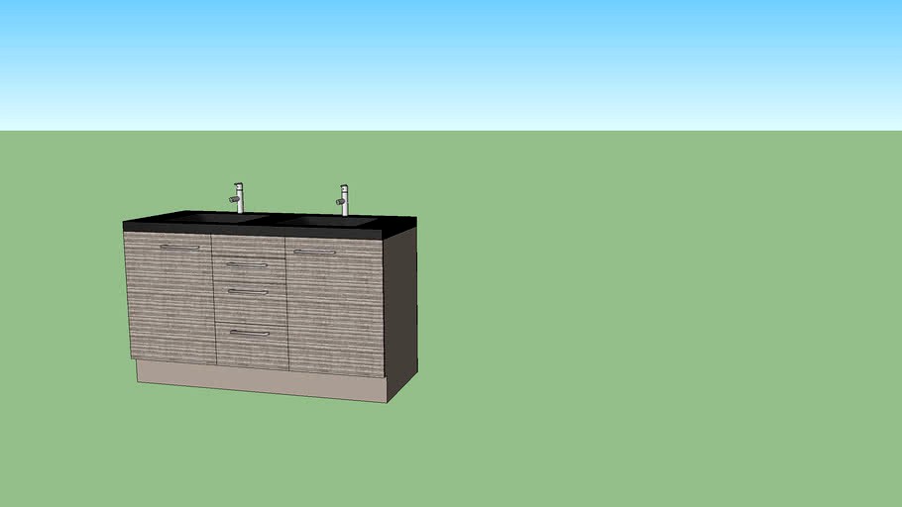Screen dimensions: 902x507
Task: Select the left chrome faucet
Action: 239,198
